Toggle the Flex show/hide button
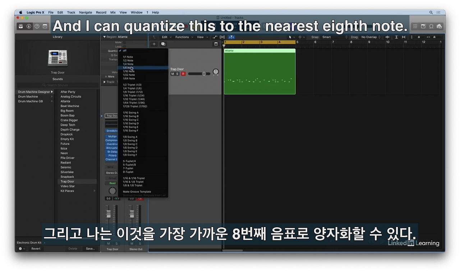The image size is (460, 272). pos(222,37)
